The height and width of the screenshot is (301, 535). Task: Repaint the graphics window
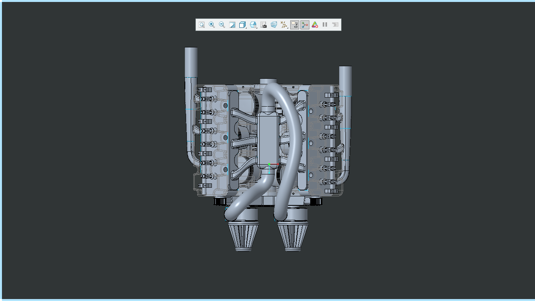click(x=232, y=25)
